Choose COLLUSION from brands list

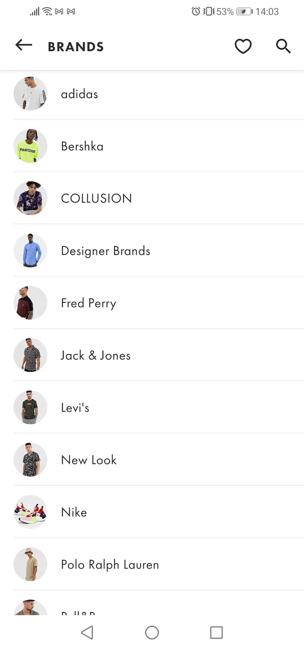(x=96, y=198)
